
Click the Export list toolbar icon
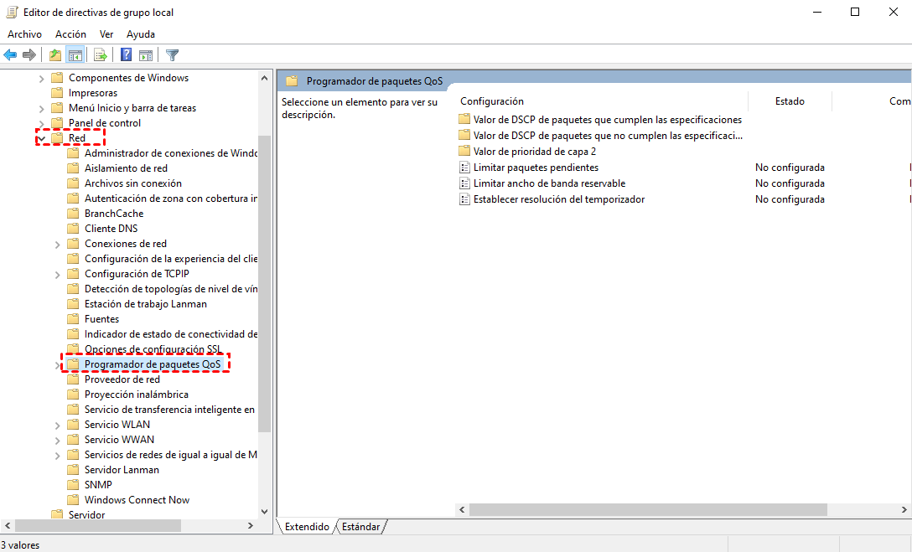[x=101, y=55]
